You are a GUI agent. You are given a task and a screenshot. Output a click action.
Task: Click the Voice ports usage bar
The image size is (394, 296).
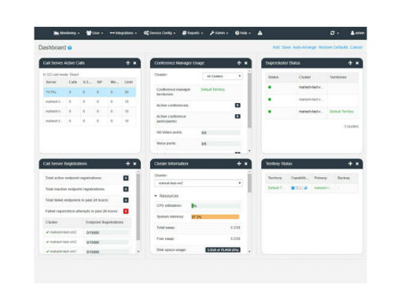pos(221,144)
